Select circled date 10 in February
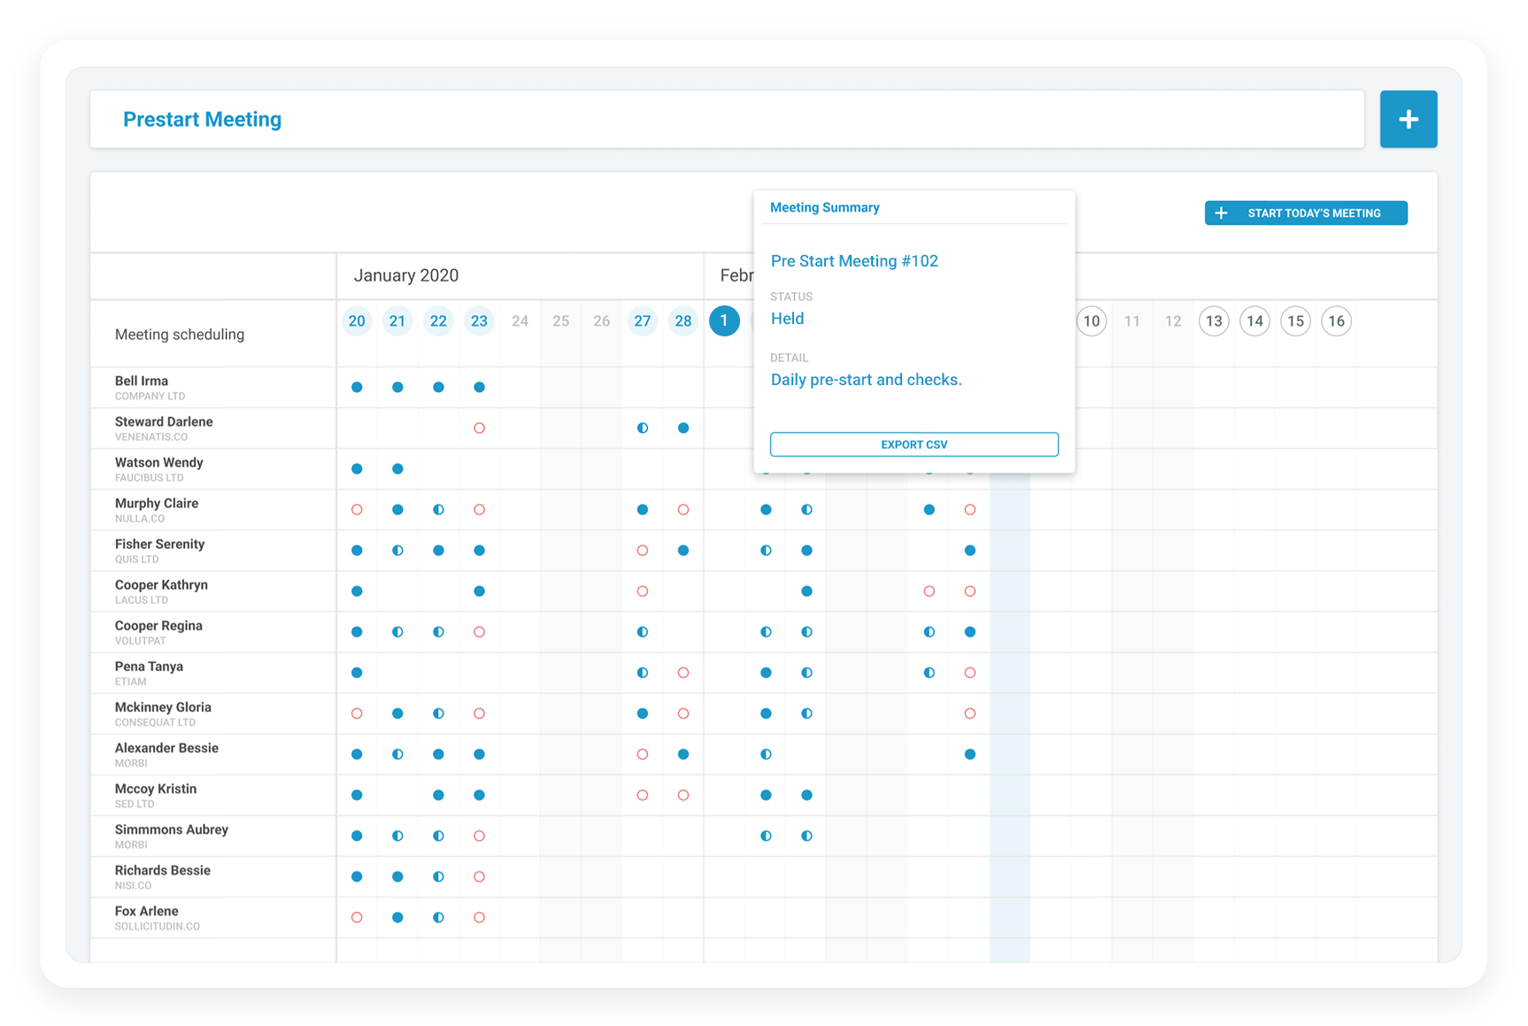The image size is (1528, 1026). click(1092, 321)
